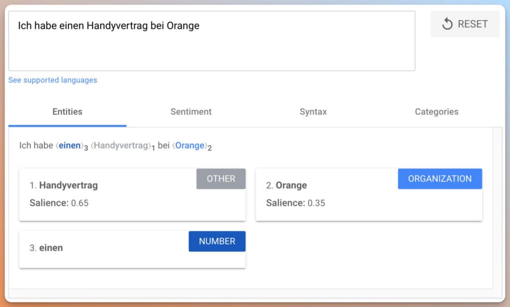Open the See supported languages link

click(53, 80)
